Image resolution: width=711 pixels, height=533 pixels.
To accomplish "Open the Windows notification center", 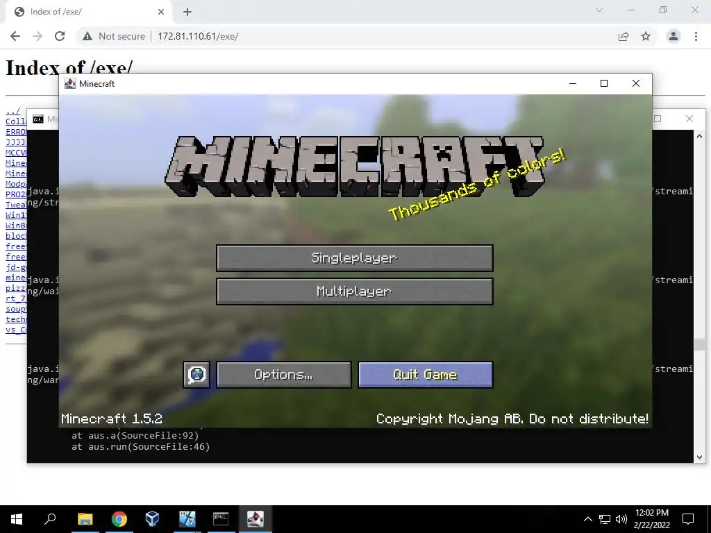I will click(x=688, y=519).
